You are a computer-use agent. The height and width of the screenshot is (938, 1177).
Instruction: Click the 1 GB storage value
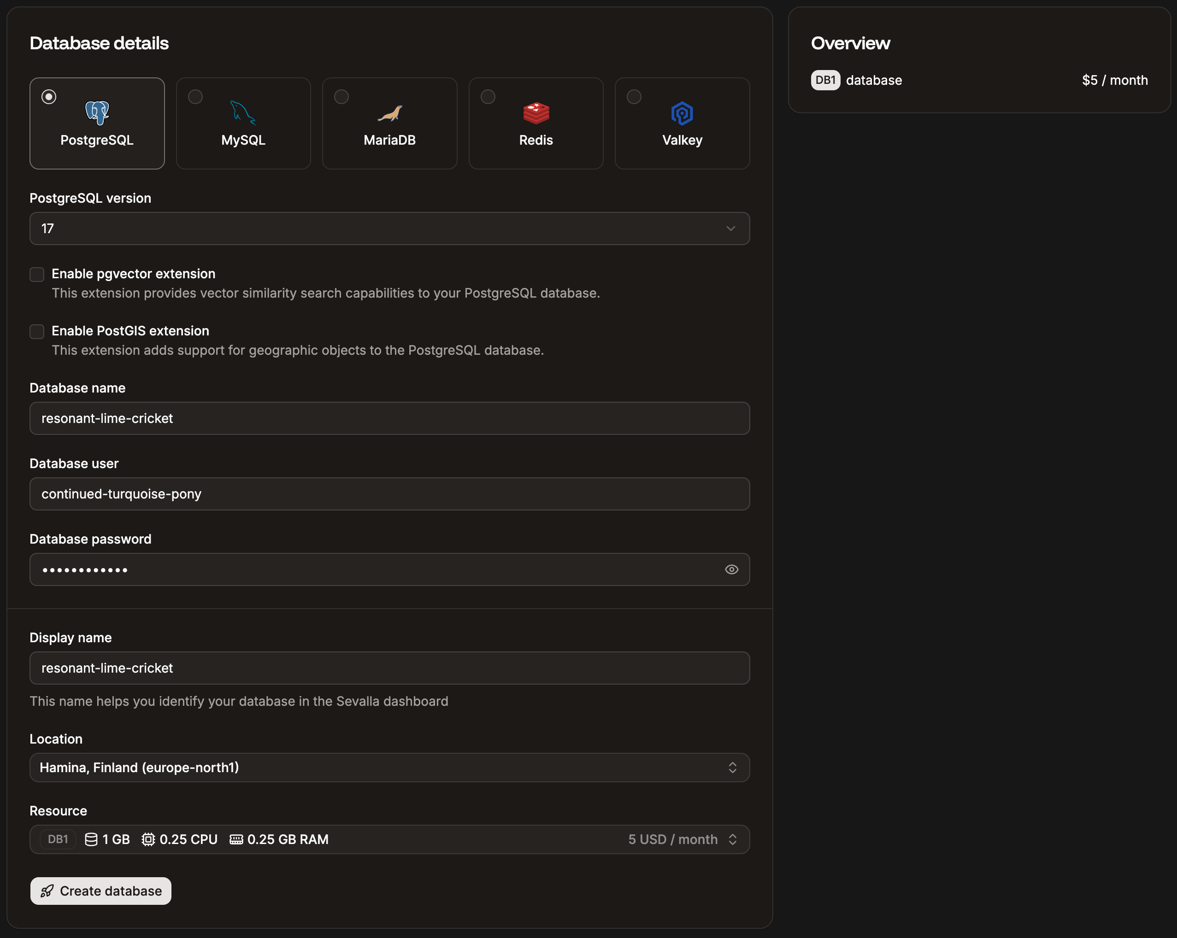pyautogui.click(x=116, y=839)
